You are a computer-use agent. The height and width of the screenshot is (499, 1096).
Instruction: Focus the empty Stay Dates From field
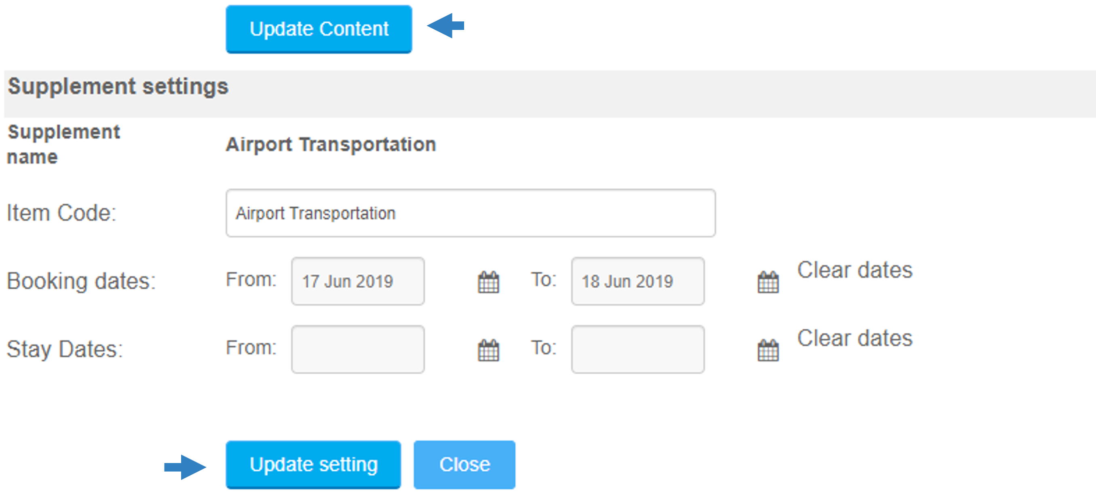[x=358, y=350]
